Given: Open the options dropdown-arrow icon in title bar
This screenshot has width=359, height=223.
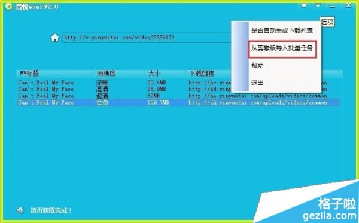Looking at the screenshot, I should click(x=318, y=5).
